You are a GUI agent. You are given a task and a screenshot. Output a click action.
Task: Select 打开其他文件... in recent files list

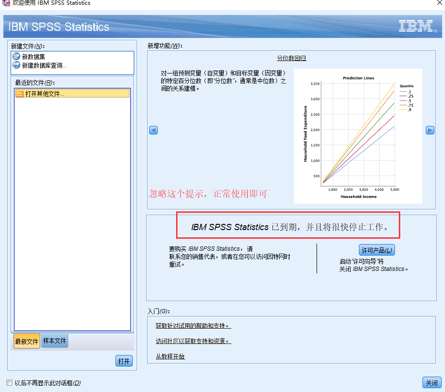click(72, 94)
